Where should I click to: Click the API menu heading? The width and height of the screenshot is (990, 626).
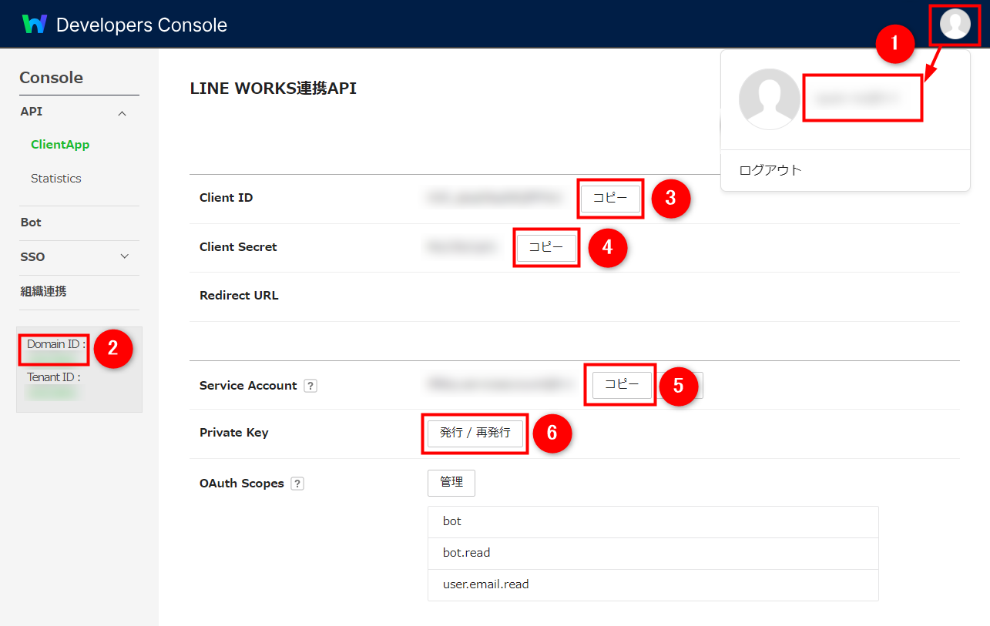(x=32, y=112)
